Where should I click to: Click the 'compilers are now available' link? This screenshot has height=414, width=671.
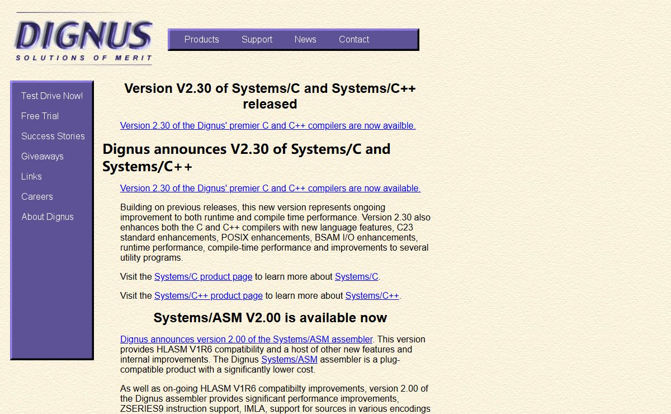tap(270, 189)
